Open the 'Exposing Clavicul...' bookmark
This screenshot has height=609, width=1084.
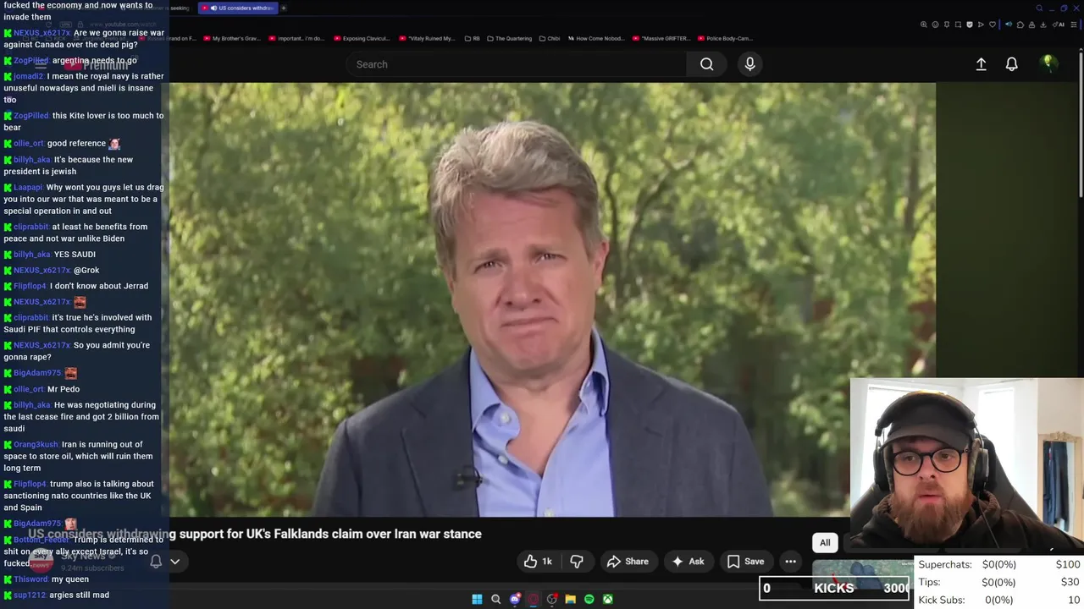point(363,38)
